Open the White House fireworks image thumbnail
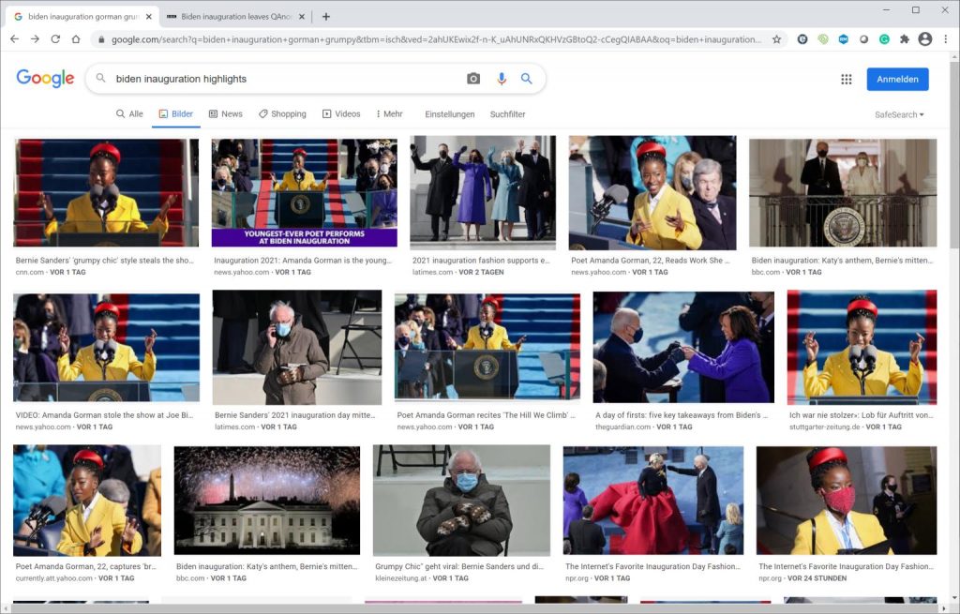 266,501
